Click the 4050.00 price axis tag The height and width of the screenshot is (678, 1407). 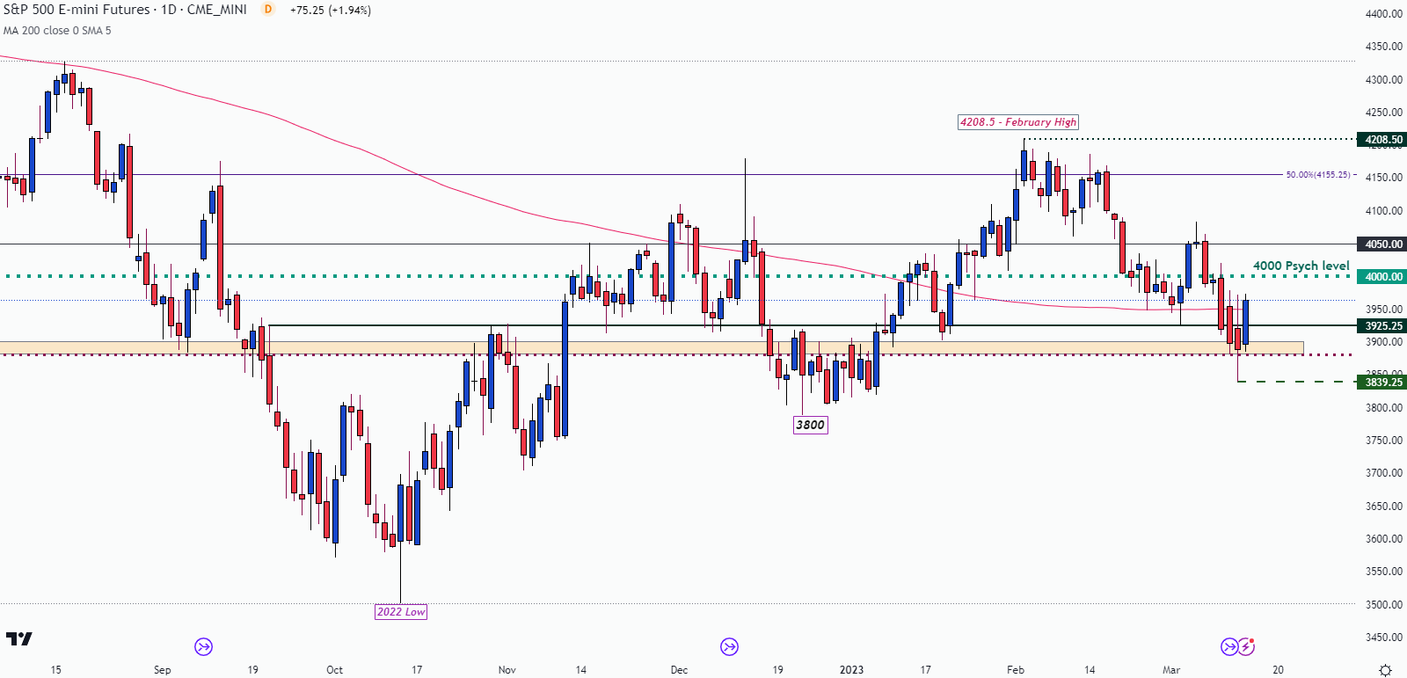click(1382, 244)
